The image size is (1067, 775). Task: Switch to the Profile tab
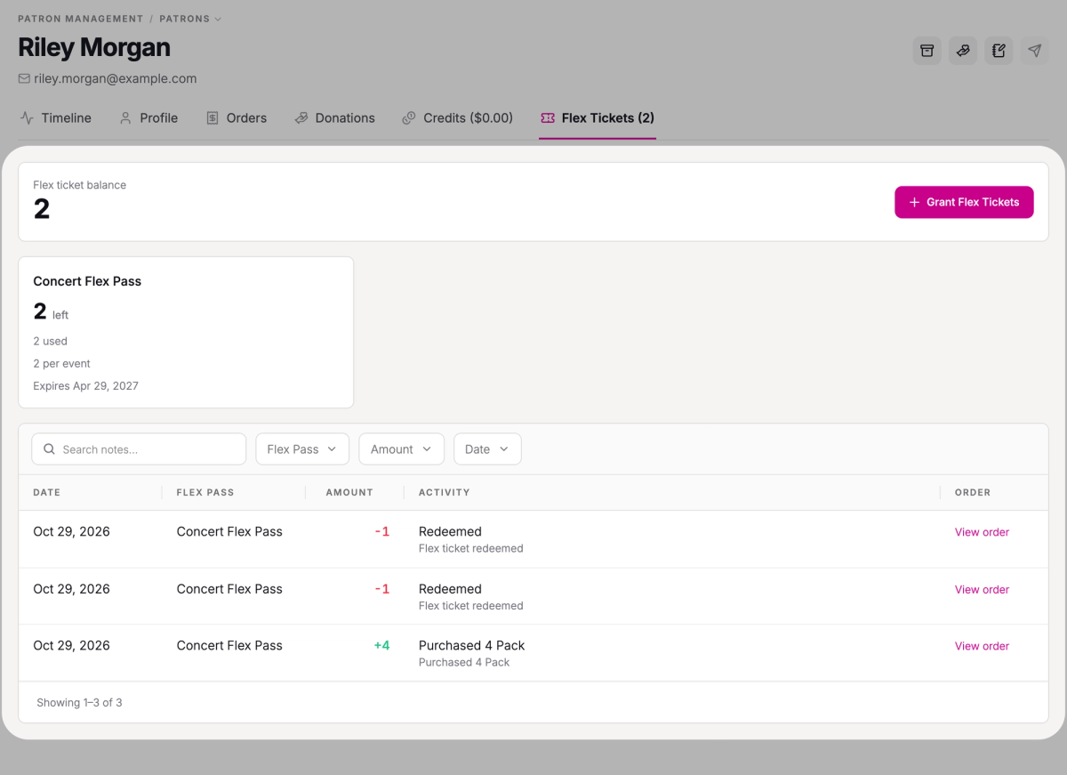click(x=148, y=117)
